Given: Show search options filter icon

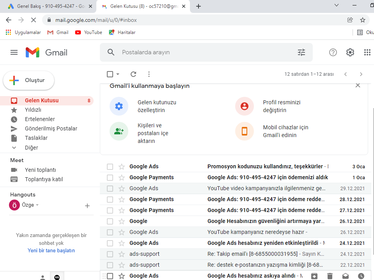Looking at the screenshot, I should pos(301,52).
